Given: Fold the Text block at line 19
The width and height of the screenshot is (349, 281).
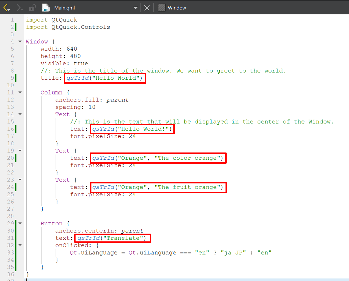Looking at the screenshot, I should 20,151.
